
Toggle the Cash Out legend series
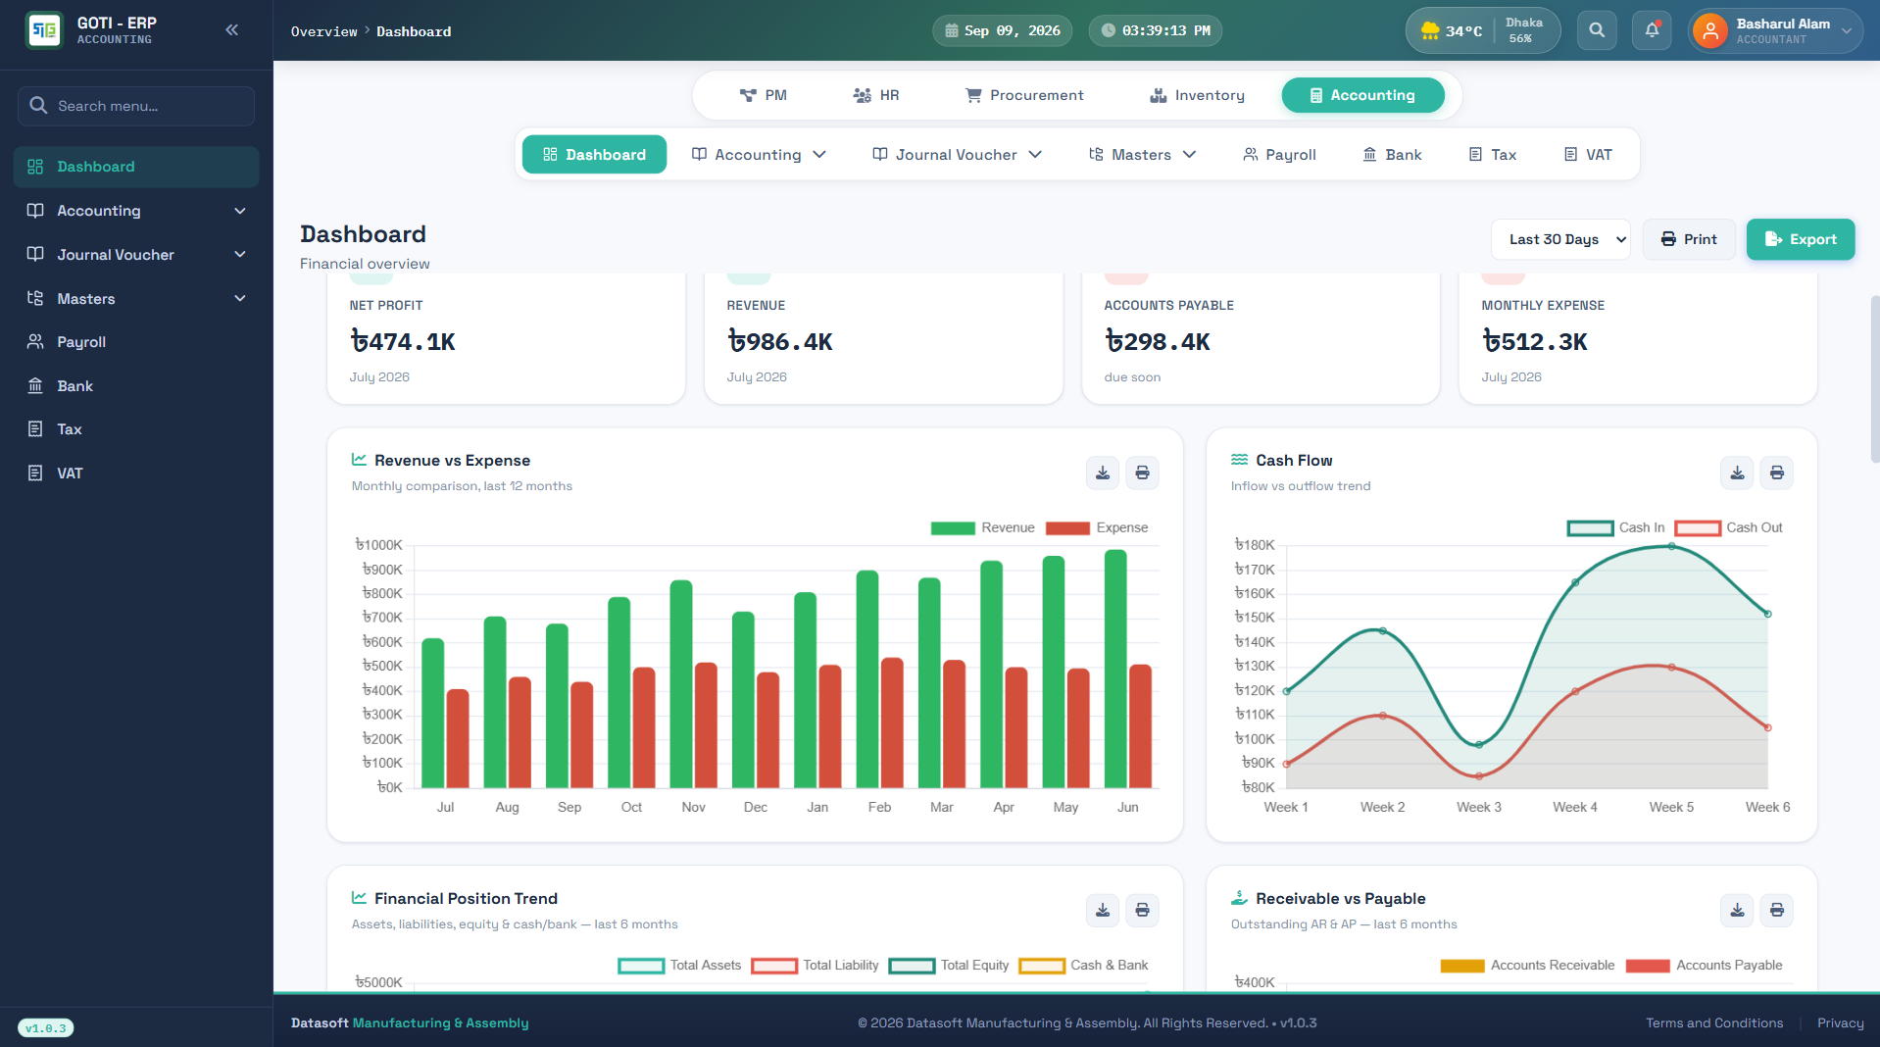[1729, 527]
